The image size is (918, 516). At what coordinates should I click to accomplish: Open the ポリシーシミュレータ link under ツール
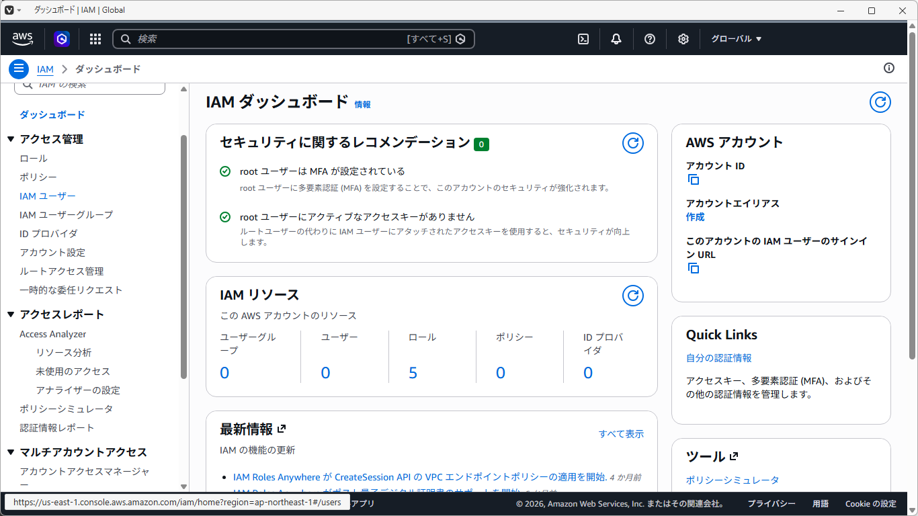[733, 480]
